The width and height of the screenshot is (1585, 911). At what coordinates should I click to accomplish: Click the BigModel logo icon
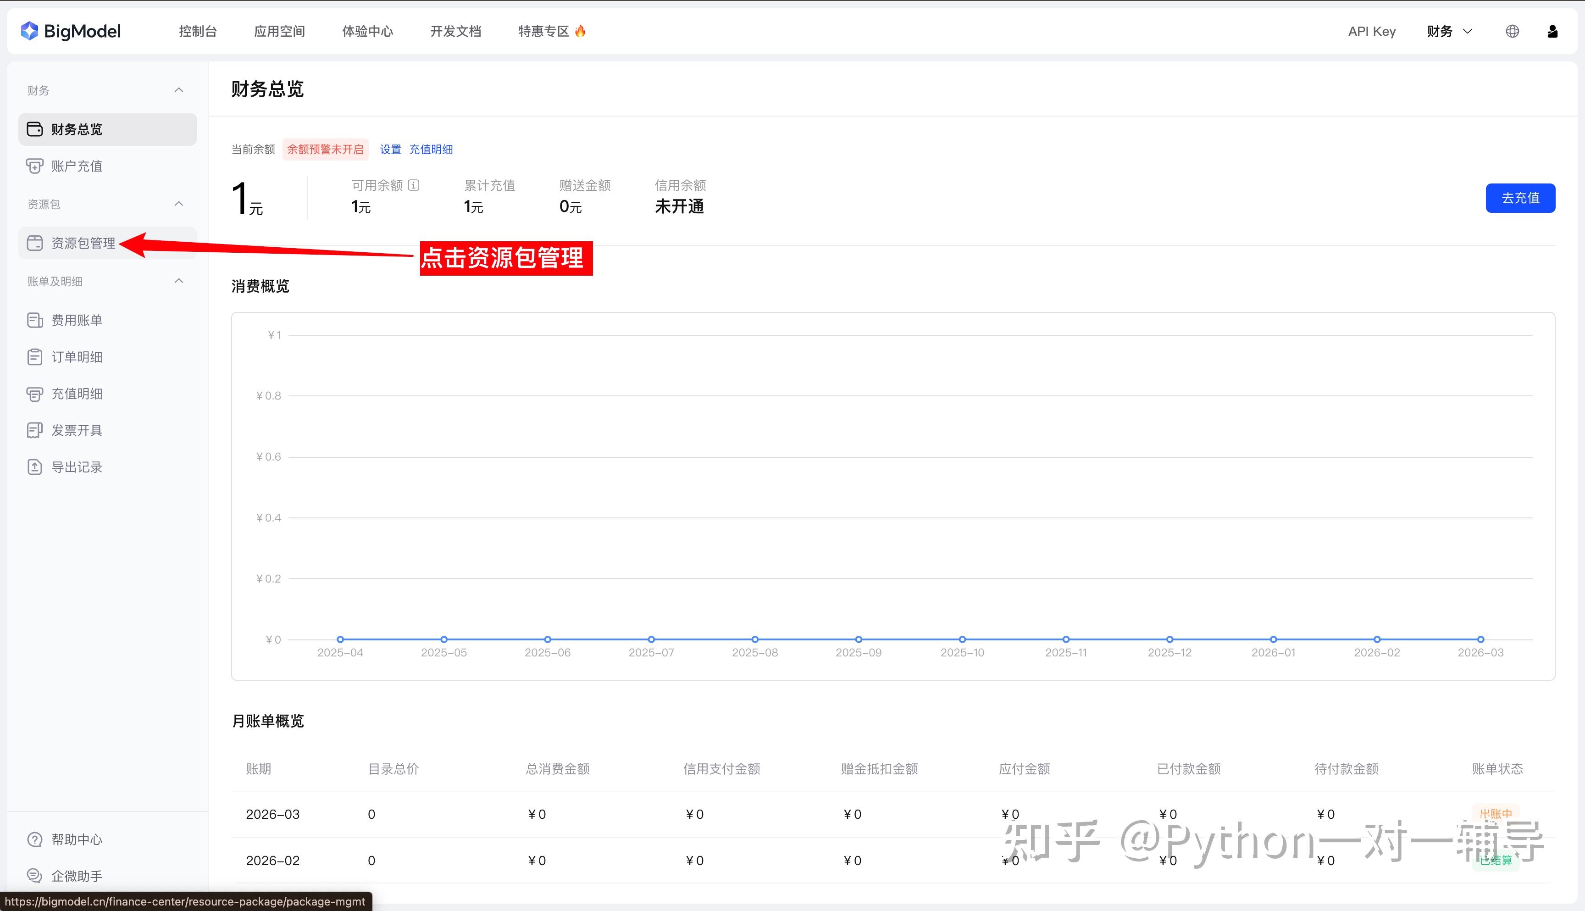(x=29, y=31)
